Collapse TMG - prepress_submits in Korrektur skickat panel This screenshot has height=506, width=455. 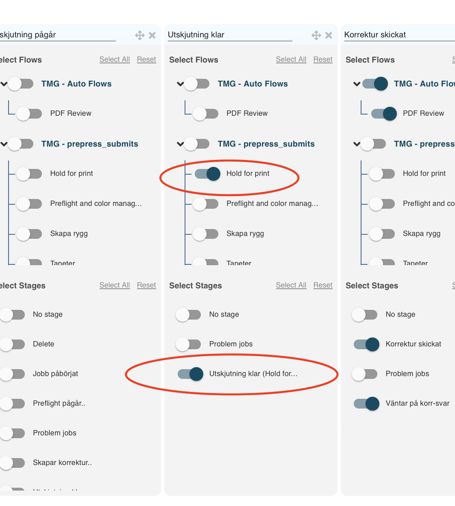pyautogui.click(x=357, y=144)
